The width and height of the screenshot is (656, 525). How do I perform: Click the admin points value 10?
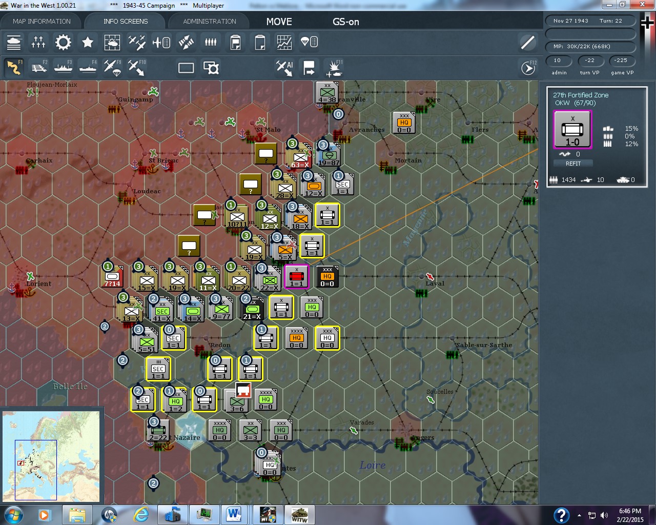pyautogui.click(x=558, y=60)
